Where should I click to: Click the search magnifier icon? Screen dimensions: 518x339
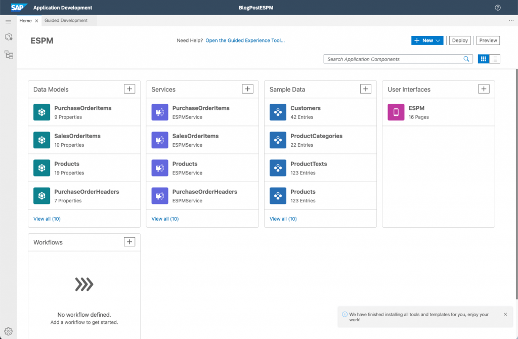[x=466, y=59]
